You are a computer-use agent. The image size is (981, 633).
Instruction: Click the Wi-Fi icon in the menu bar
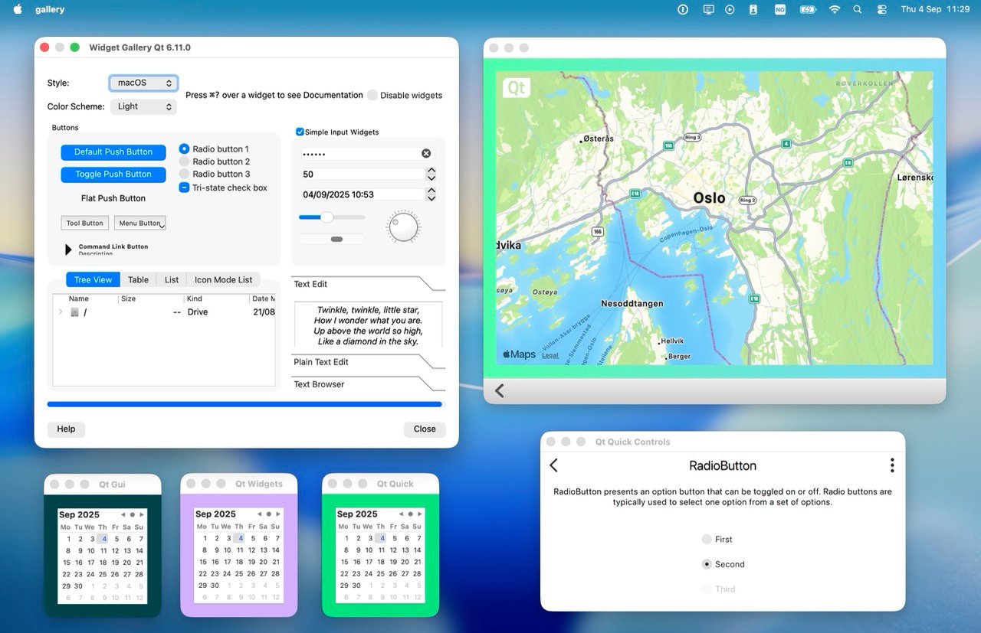[x=834, y=9]
